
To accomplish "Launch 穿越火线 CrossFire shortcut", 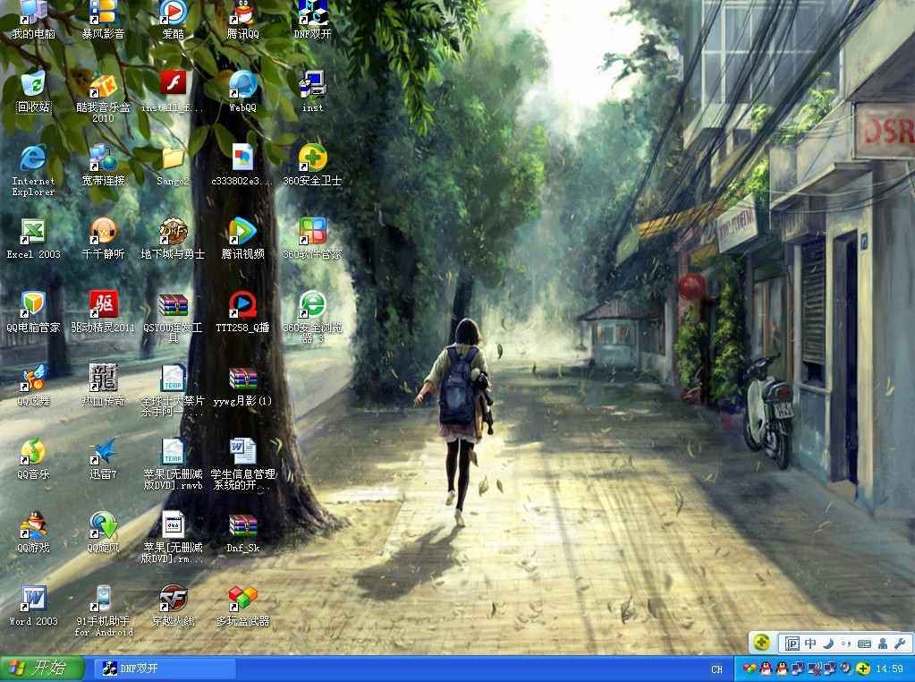I will (x=173, y=606).
